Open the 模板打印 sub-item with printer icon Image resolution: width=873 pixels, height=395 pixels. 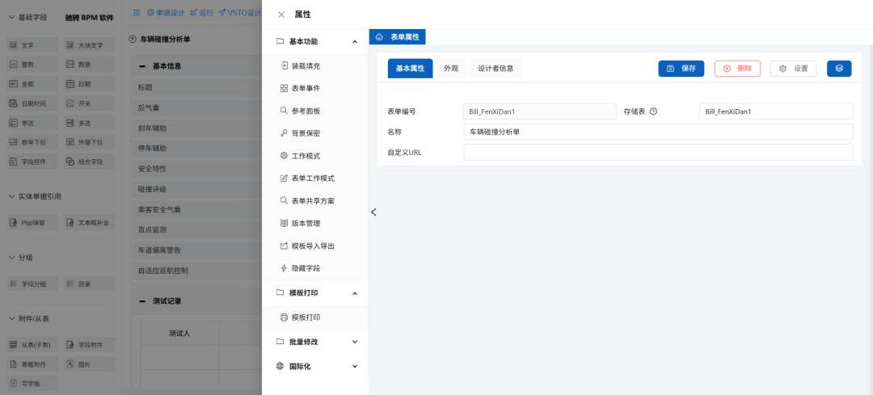click(x=315, y=317)
